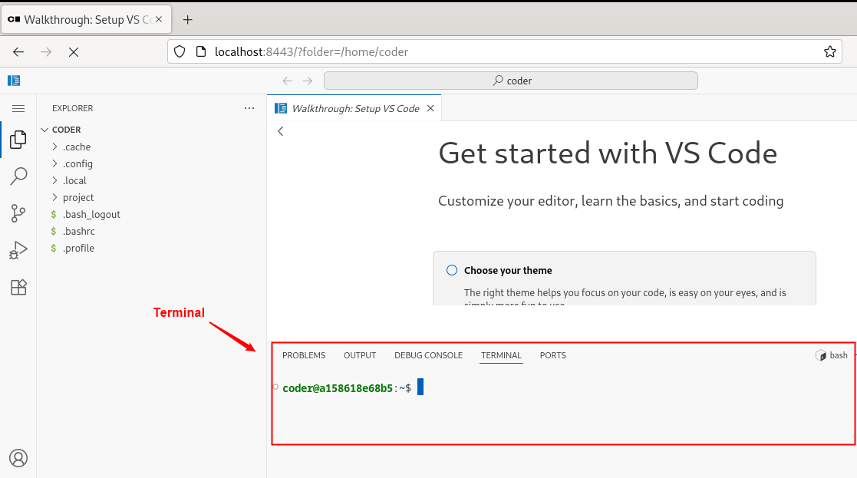
Task: Click the browser forward arrow
Action: tap(46, 52)
